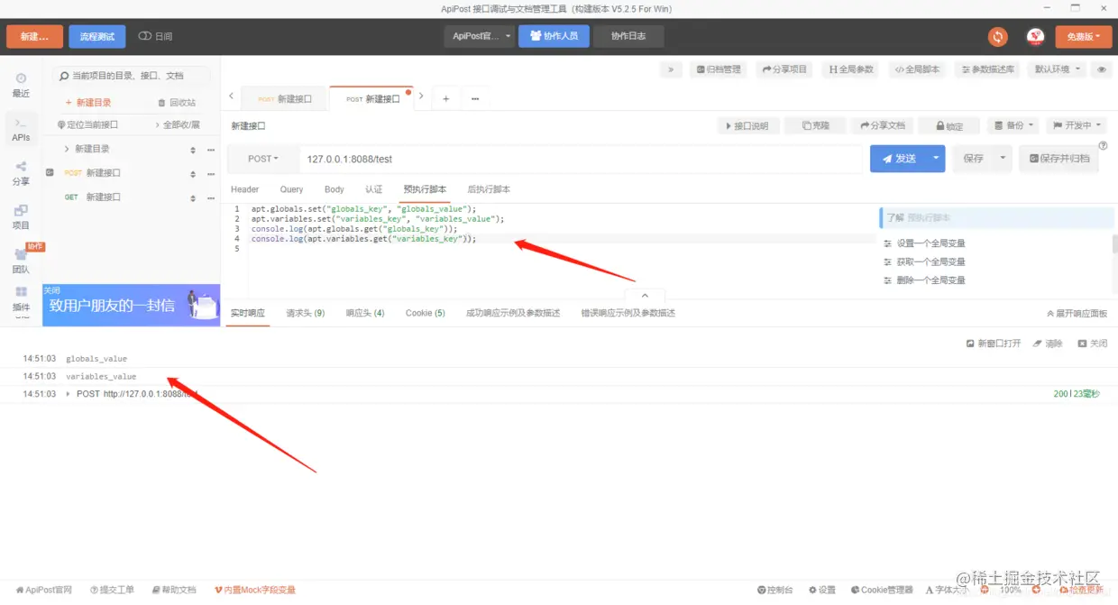
Task: Open 归档管理 archive management
Action: pyautogui.click(x=718, y=69)
